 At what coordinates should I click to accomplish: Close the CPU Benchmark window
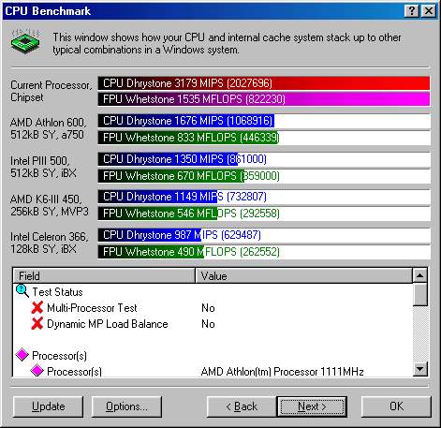click(429, 11)
